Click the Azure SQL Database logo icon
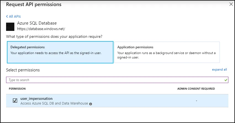The width and height of the screenshot is (235, 123). point(10,26)
